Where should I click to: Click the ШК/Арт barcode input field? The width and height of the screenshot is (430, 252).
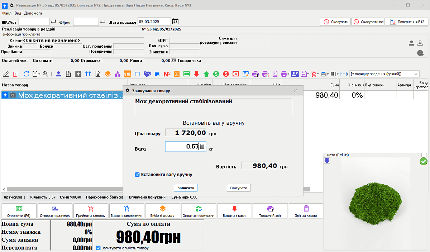(x=34, y=22)
